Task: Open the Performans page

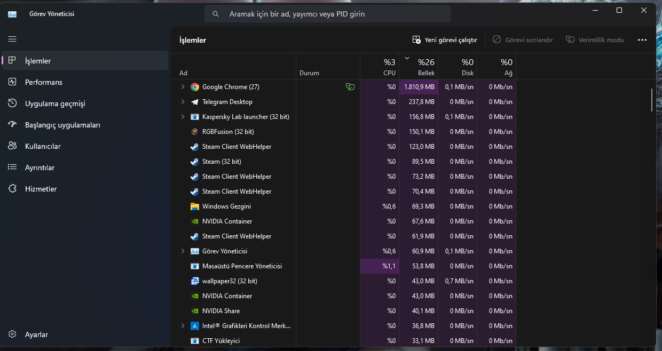Action: point(85,82)
